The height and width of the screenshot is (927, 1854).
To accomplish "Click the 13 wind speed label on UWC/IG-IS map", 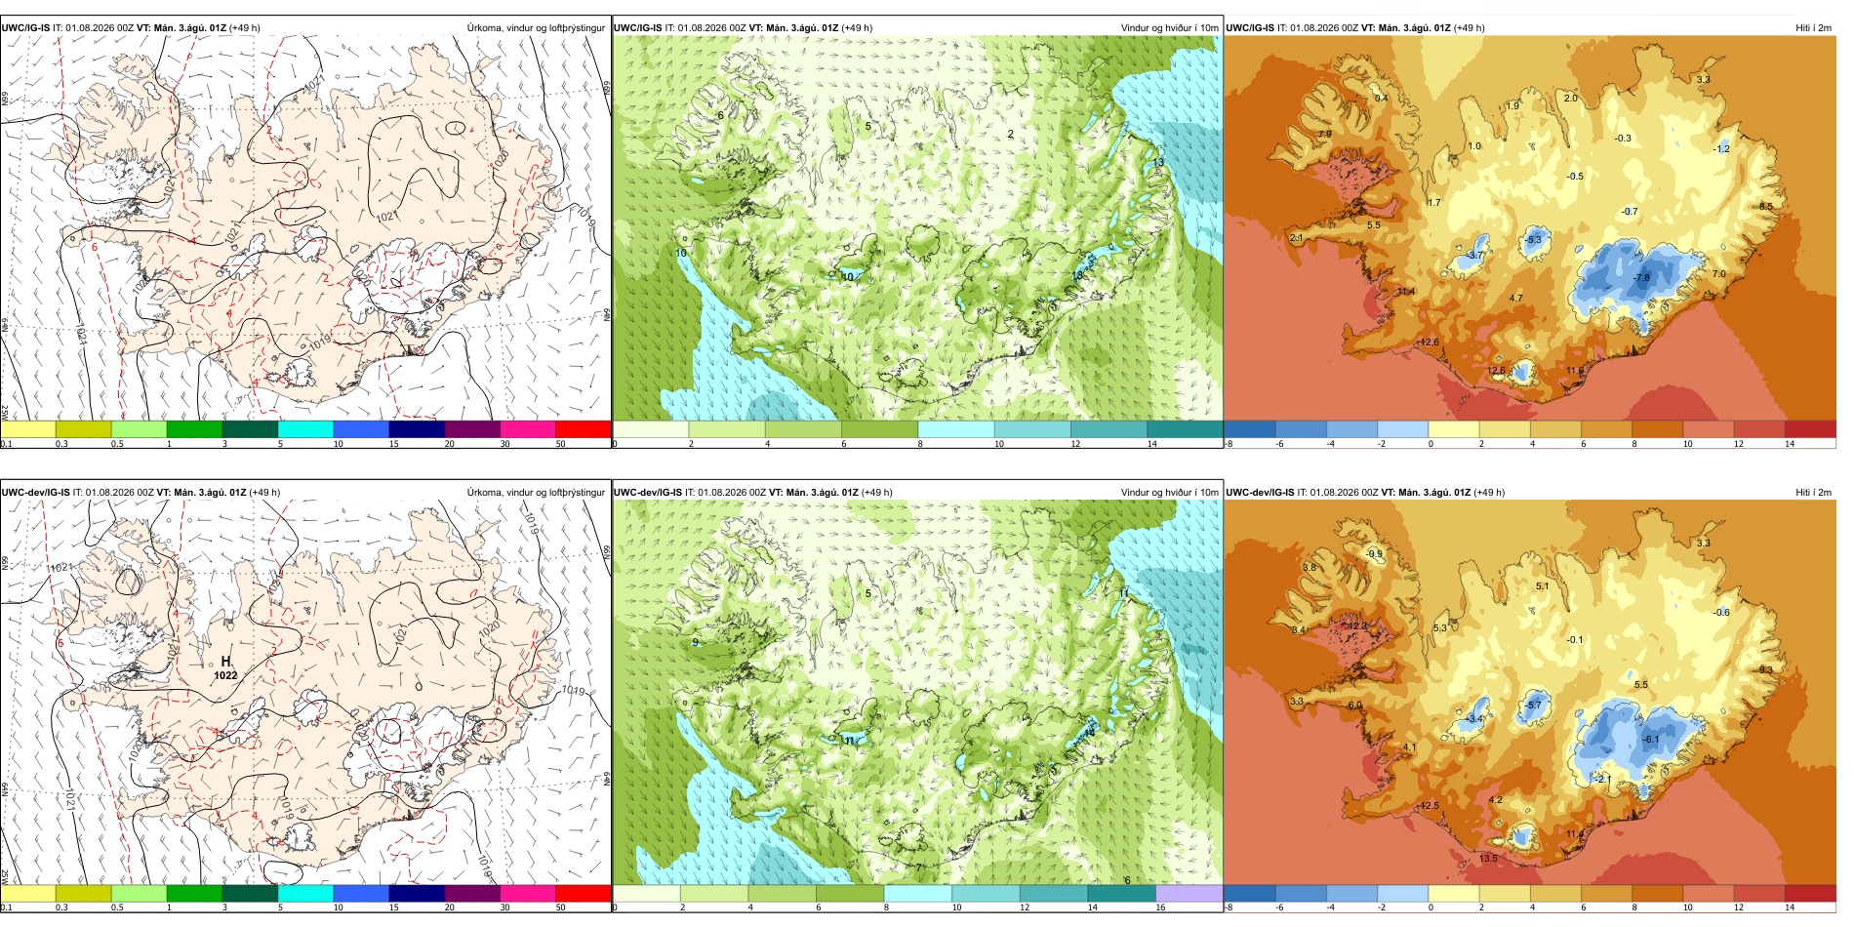I will coord(1158,163).
